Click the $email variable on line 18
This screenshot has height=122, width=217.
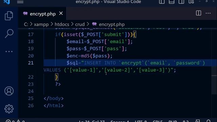click(75, 41)
